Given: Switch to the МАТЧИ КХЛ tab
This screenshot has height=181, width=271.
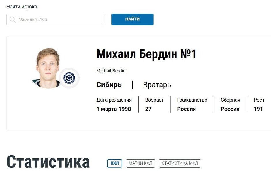Looking at the screenshot, I should pos(140,163).
